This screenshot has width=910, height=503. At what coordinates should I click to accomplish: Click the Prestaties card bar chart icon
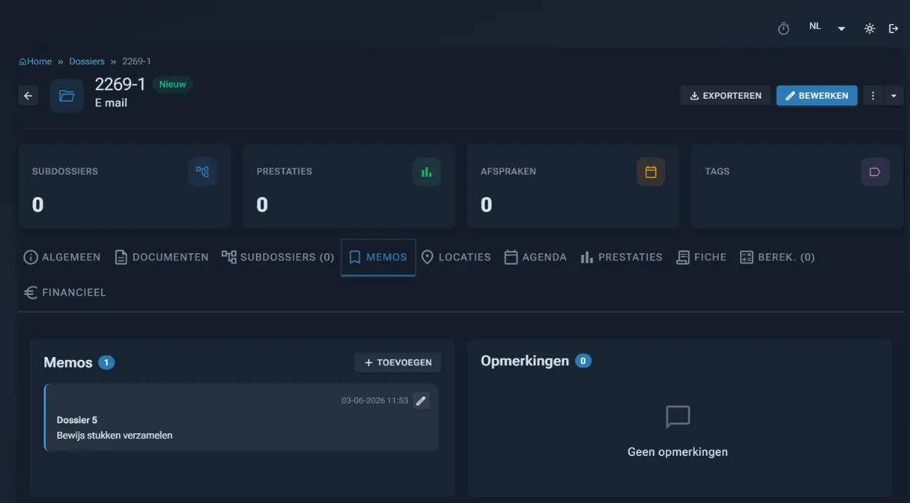426,171
